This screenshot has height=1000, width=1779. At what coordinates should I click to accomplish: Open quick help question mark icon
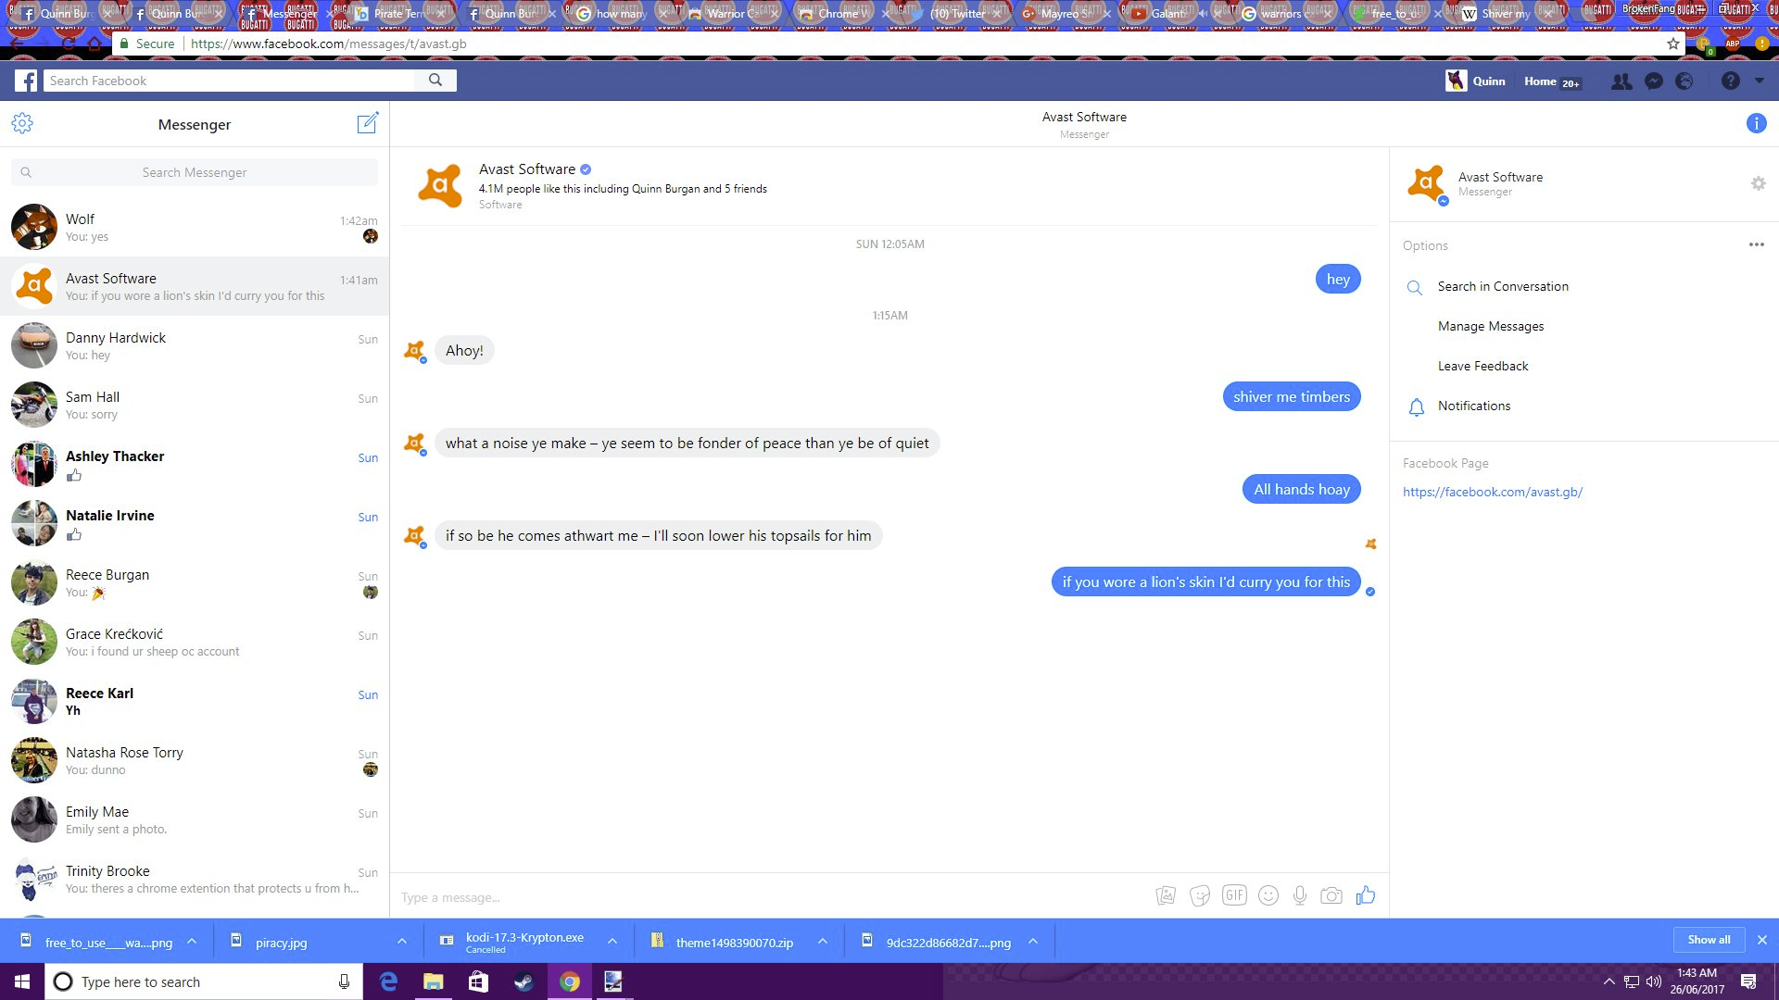[1730, 81]
